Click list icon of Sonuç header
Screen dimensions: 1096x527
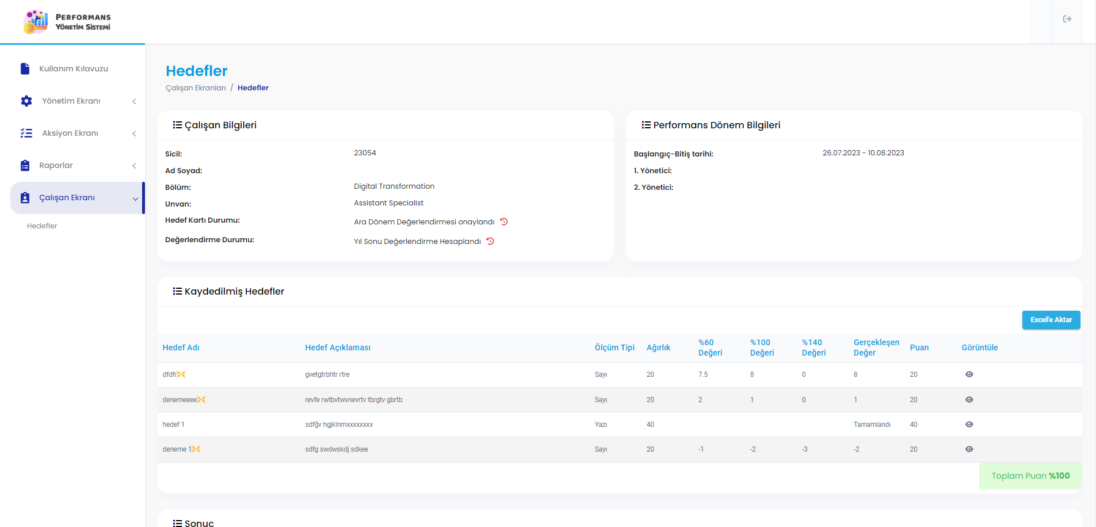(x=177, y=522)
